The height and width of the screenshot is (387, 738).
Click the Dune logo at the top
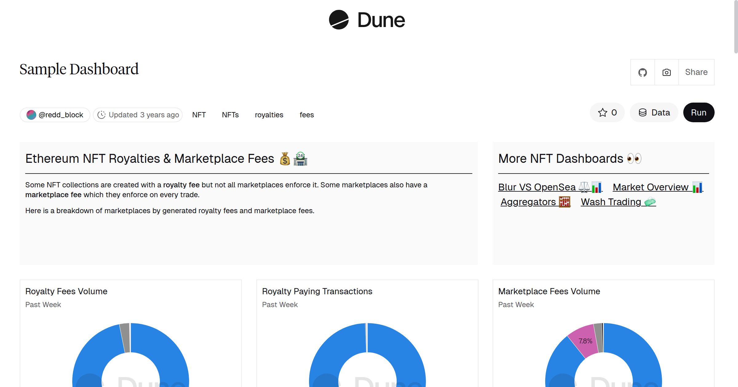[x=367, y=20]
